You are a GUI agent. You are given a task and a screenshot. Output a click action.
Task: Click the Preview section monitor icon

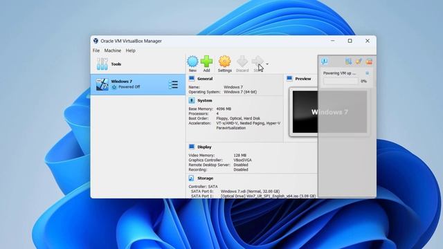pyautogui.click(x=289, y=78)
